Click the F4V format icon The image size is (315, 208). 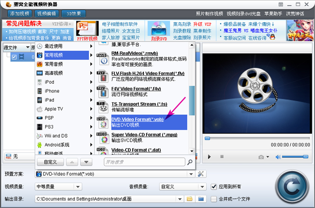(102, 92)
